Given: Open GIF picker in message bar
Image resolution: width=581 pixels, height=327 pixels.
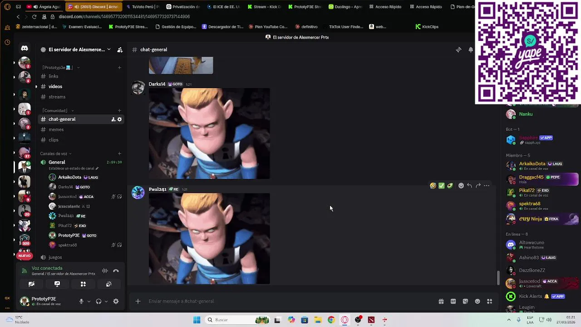Looking at the screenshot, I should (x=453, y=301).
